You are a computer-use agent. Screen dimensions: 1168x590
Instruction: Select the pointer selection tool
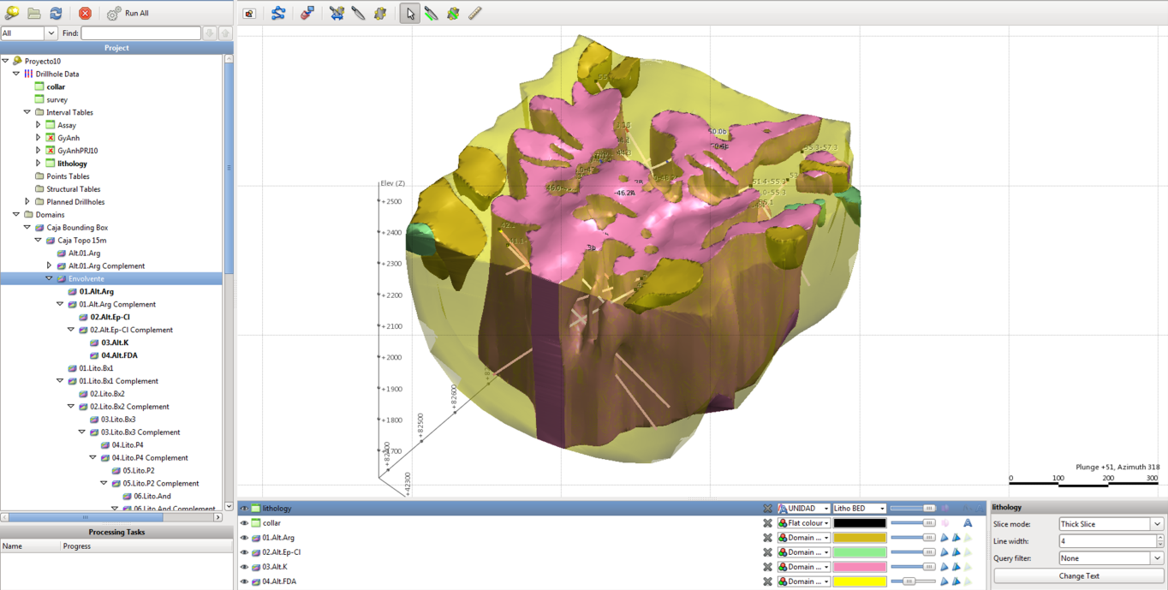(410, 14)
